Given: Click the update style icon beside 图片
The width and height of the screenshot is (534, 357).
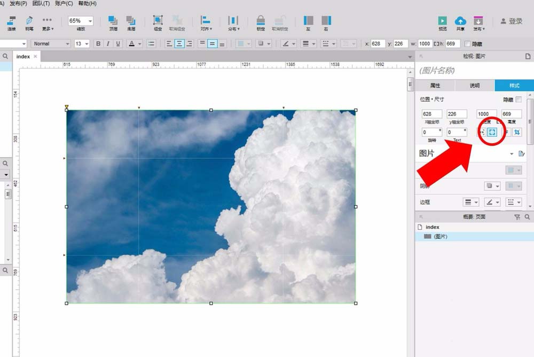Looking at the screenshot, I should click(x=521, y=154).
